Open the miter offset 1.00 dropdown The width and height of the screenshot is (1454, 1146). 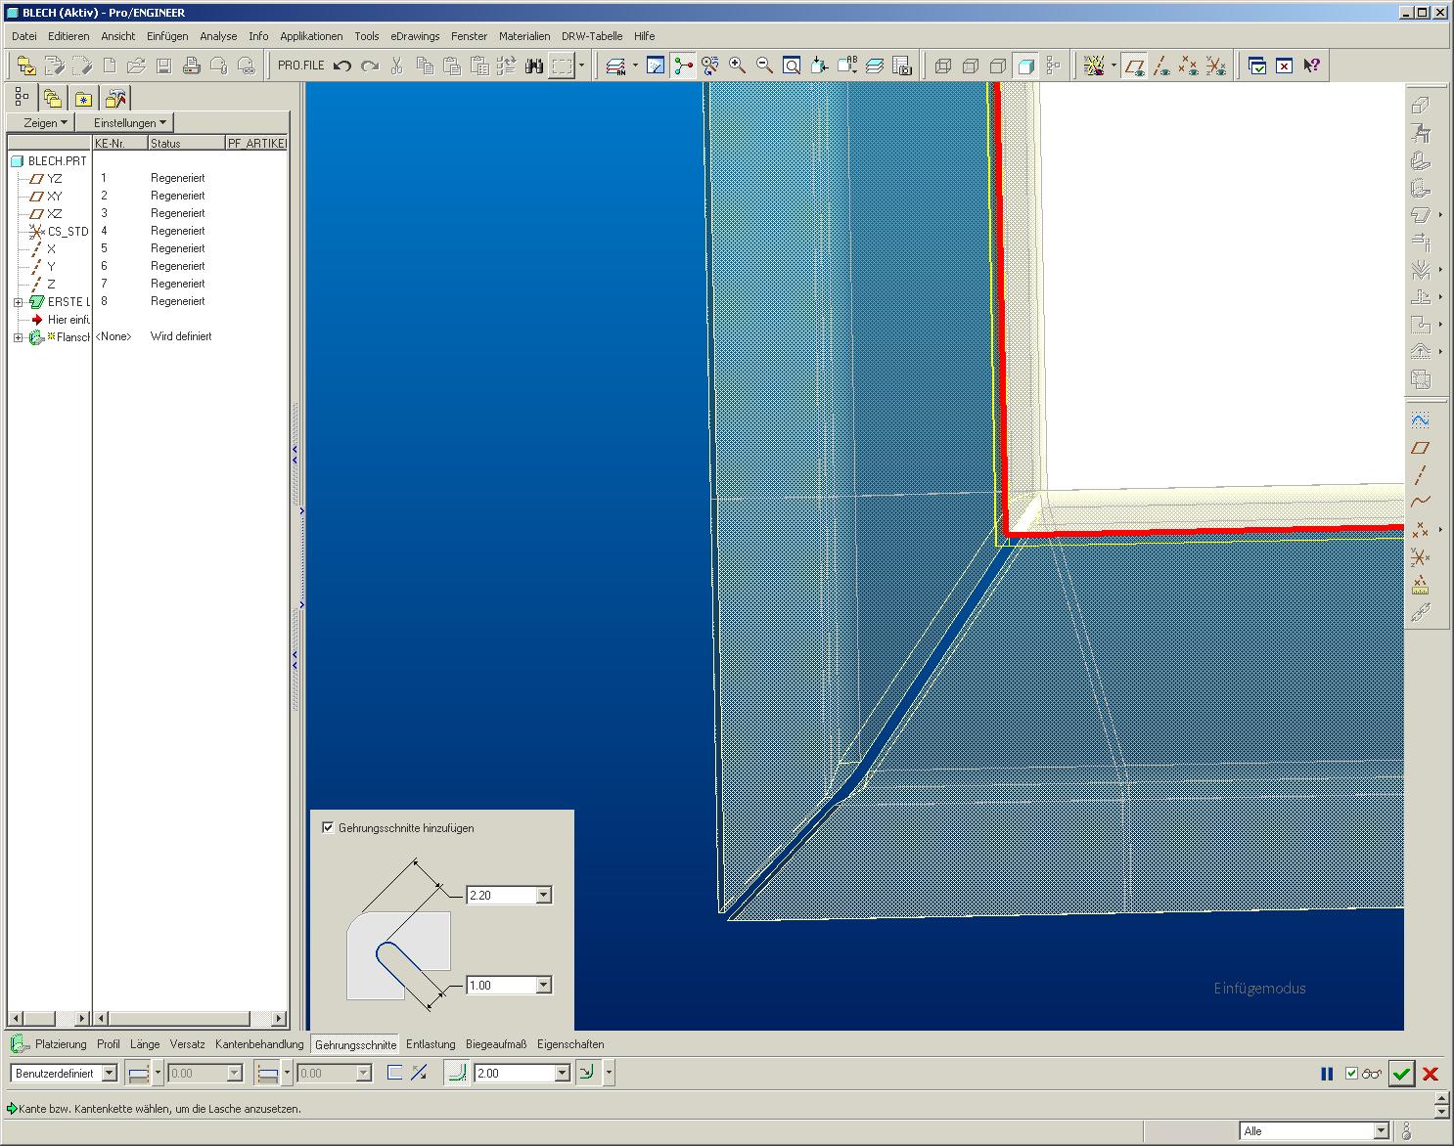coord(544,985)
